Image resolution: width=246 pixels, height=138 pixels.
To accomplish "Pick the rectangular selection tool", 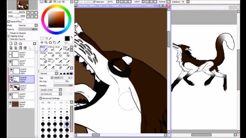I will 42,38.
